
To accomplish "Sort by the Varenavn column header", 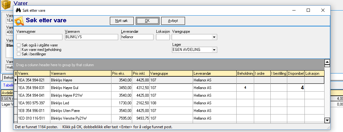I will [x=80, y=73].
